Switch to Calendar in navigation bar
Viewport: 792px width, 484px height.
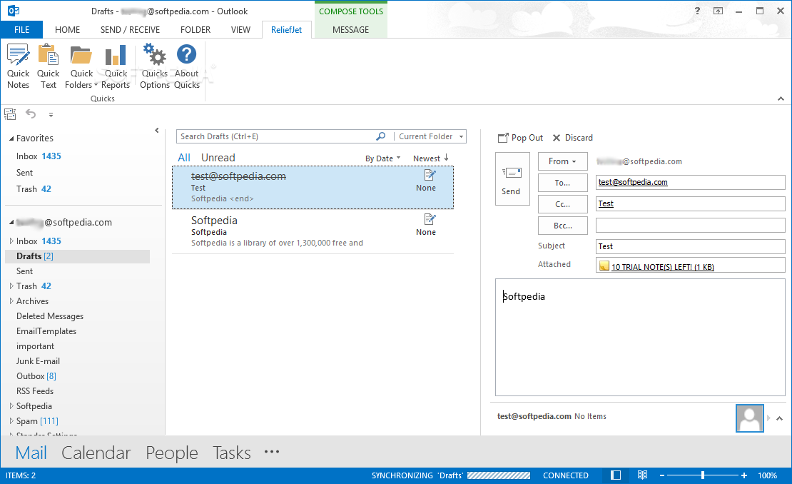[96, 453]
